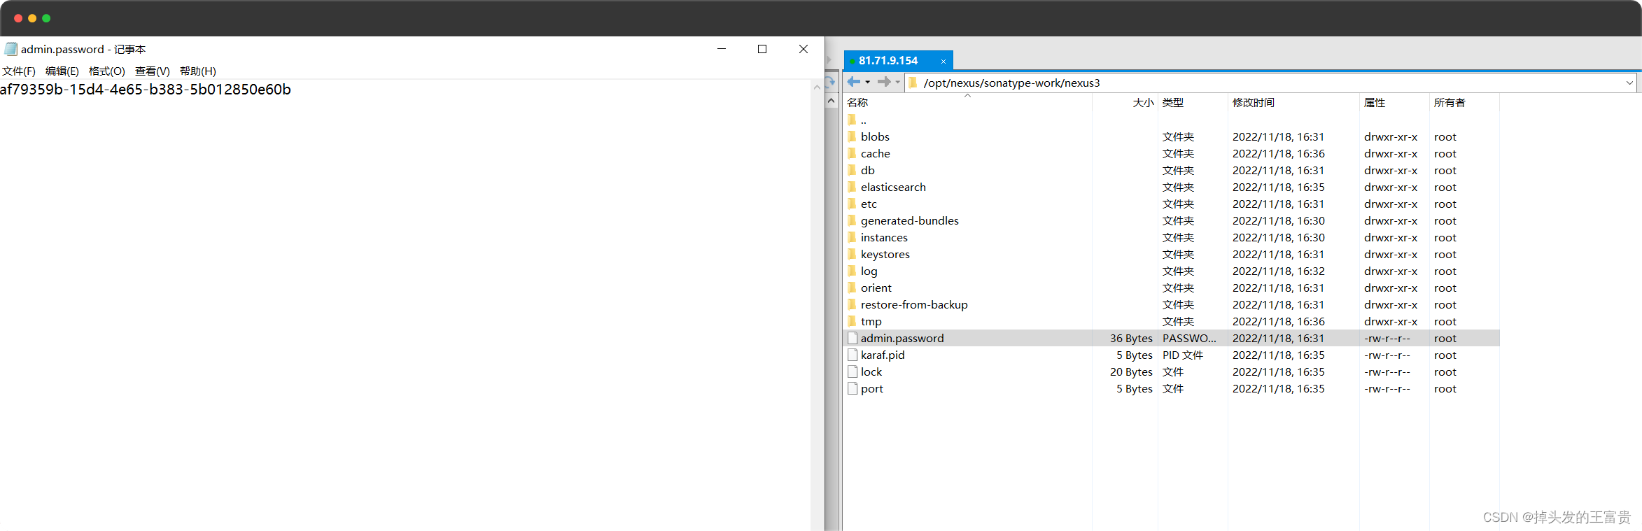
Task: Sort files by 名称 column header
Action: click(967, 103)
